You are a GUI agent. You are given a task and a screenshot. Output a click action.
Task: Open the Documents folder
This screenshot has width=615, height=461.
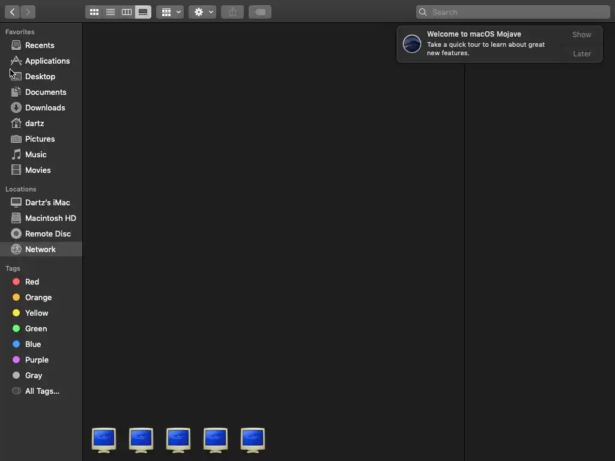(41, 92)
